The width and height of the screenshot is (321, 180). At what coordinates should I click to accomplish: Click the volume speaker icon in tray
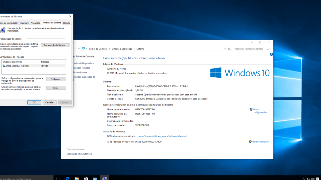pyautogui.click(x=313, y=179)
